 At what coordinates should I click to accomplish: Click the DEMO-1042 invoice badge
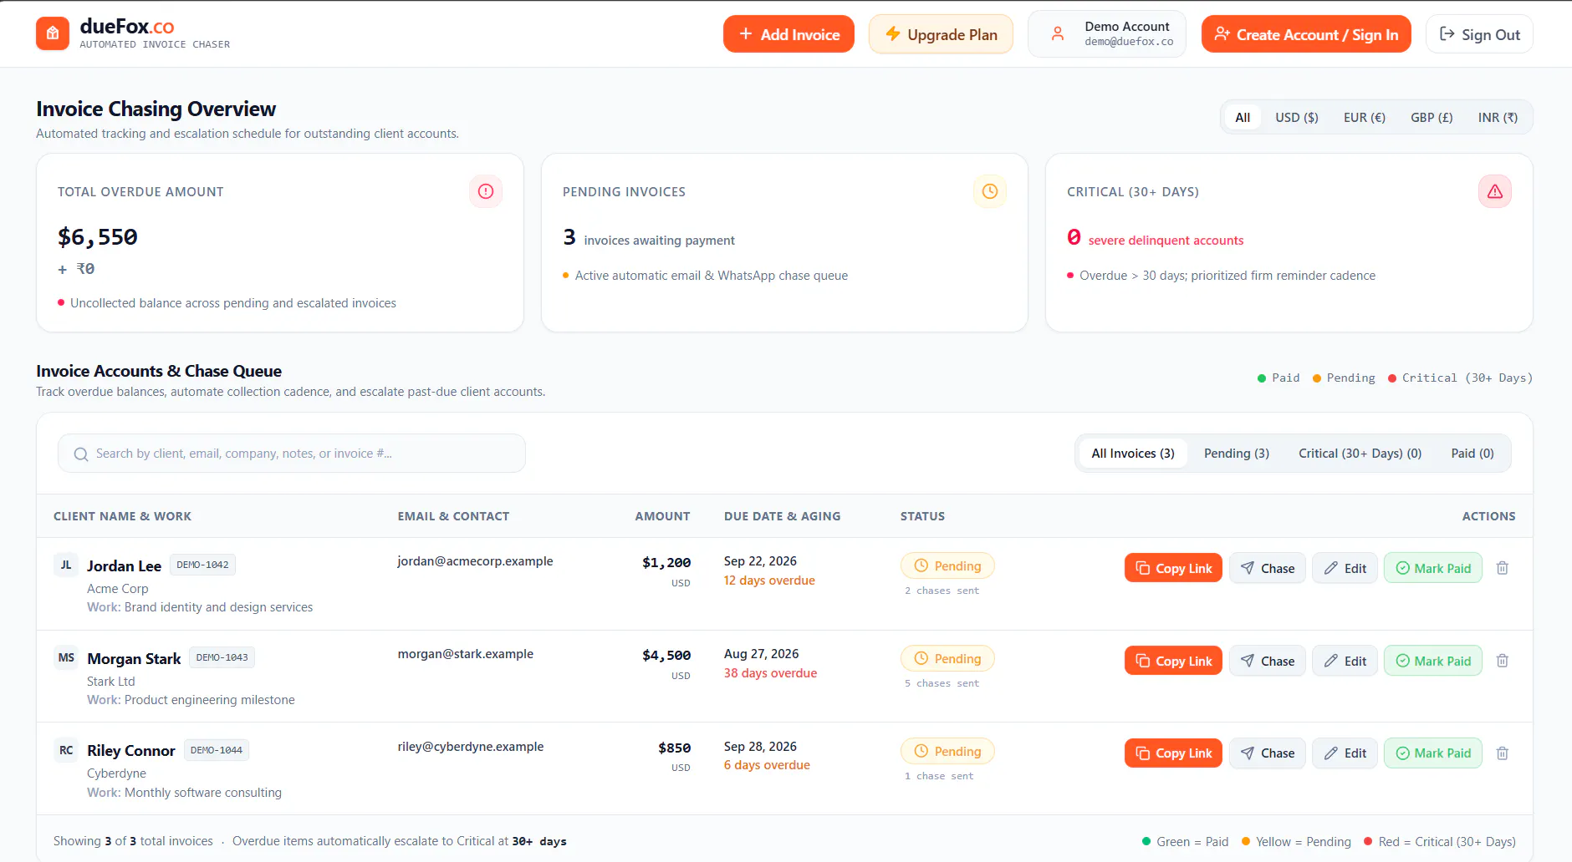(x=202, y=565)
